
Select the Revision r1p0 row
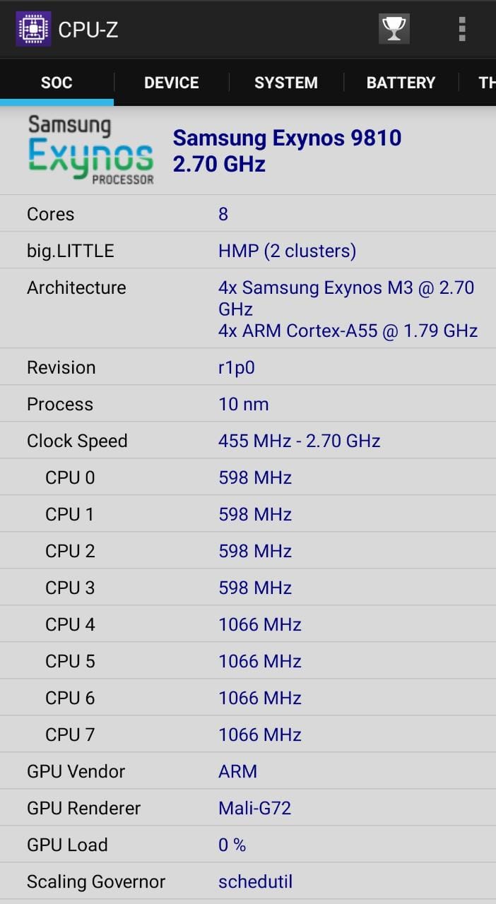[248, 367]
